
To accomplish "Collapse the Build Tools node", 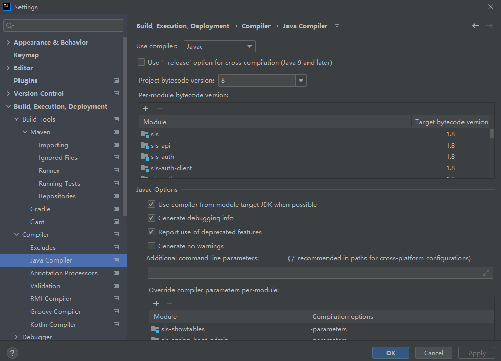I will coord(16,119).
